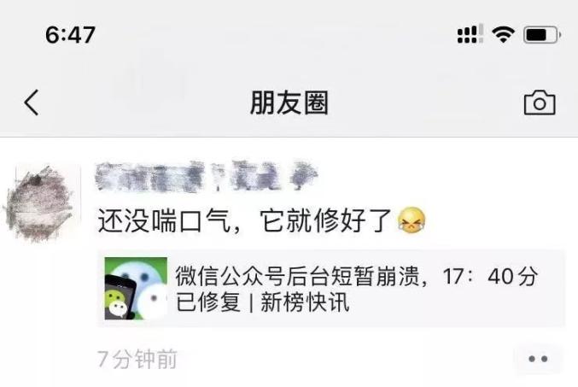Tap the 7分钟前 timestamp
This screenshot has height=387, width=578.
click(137, 359)
